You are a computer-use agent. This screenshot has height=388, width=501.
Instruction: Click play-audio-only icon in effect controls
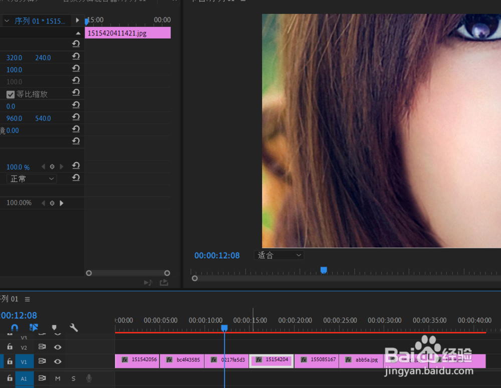(148, 282)
